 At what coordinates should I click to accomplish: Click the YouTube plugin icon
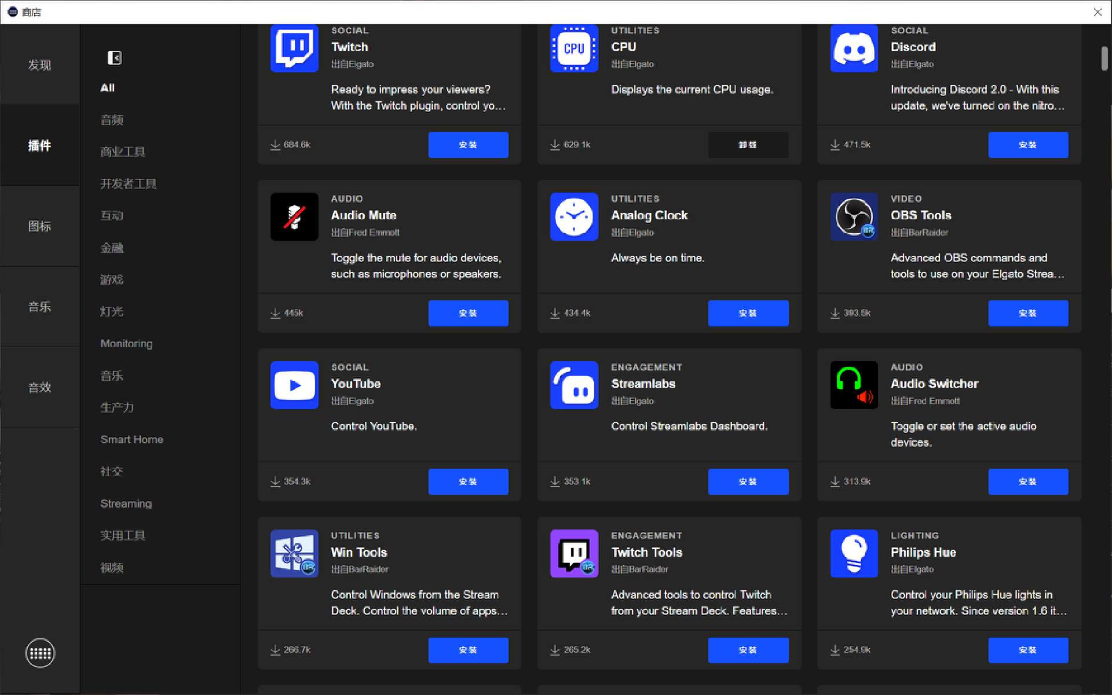pyautogui.click(x=294, y=385)
